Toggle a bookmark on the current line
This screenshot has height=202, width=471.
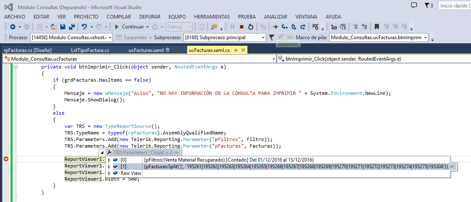[377, 27]
